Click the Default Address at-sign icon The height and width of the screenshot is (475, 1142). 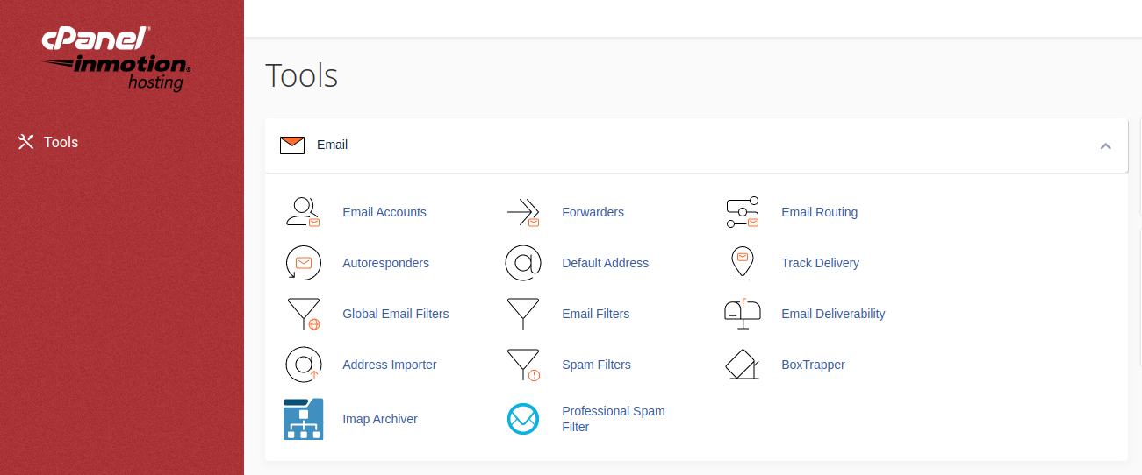click(523, 263)
